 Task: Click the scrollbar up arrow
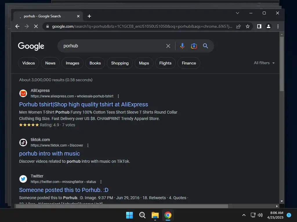(x=282, y=35)
